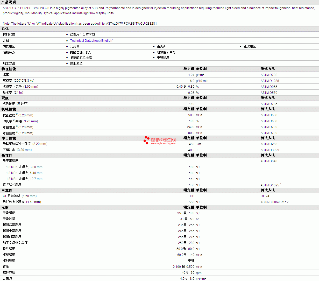Pick the '亚太地区' region entry
This screenshot has width=319, height=281.
[250, 46]
